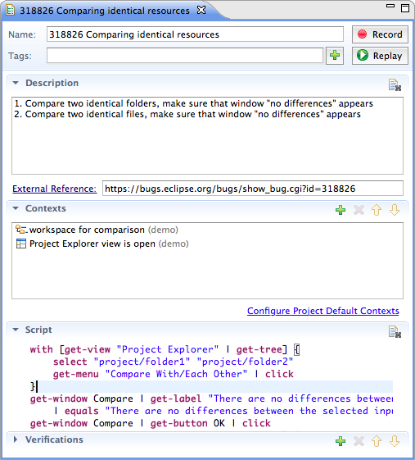Move context down with Contexts down arrow
Screen dimensions: 415x460
395,210
